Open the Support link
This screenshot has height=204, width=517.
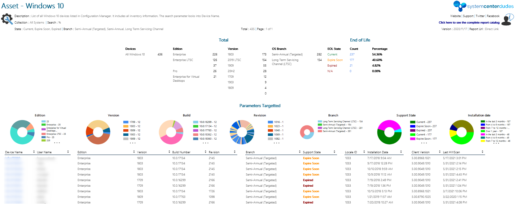coord(468,16)
